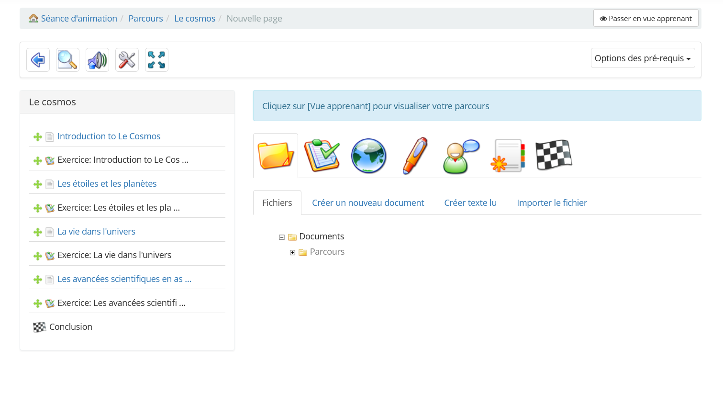Open the Exercises clipboard checkmark icon

point(322,155)
